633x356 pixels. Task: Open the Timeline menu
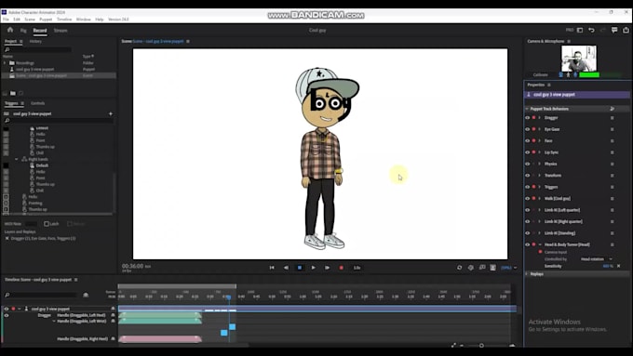click(64, 20)
